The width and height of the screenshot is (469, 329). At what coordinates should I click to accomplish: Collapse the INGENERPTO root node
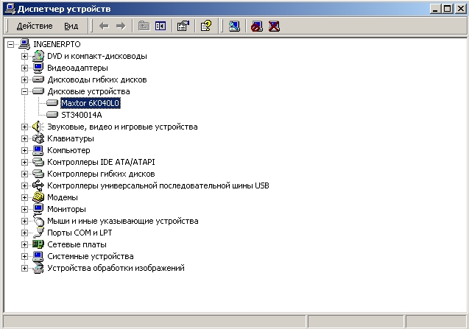point(10,44)
